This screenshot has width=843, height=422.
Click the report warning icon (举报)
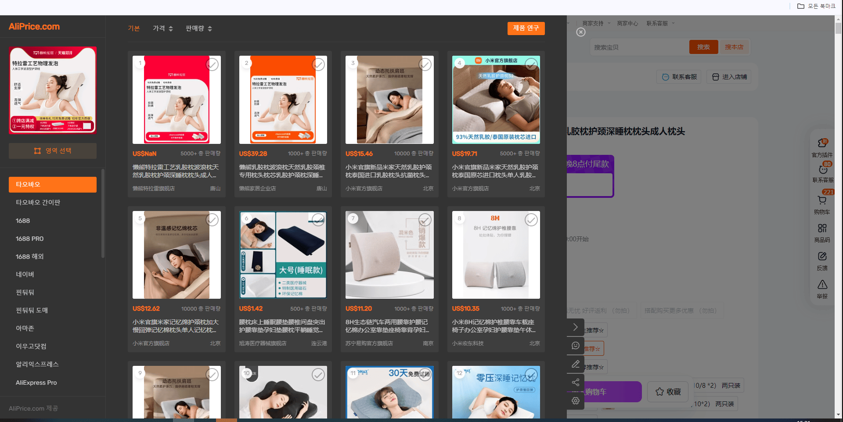[x=822, y=285]
